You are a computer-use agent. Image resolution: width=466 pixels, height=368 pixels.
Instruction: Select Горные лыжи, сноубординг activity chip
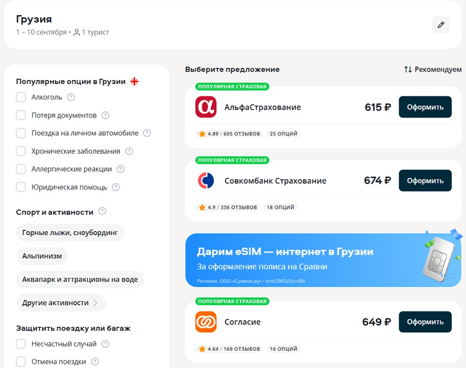point(70,233)
